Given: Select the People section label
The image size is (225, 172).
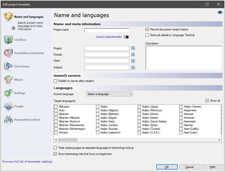Looking at the screenshot, I should pyautogui.click(x=19, y=106).
